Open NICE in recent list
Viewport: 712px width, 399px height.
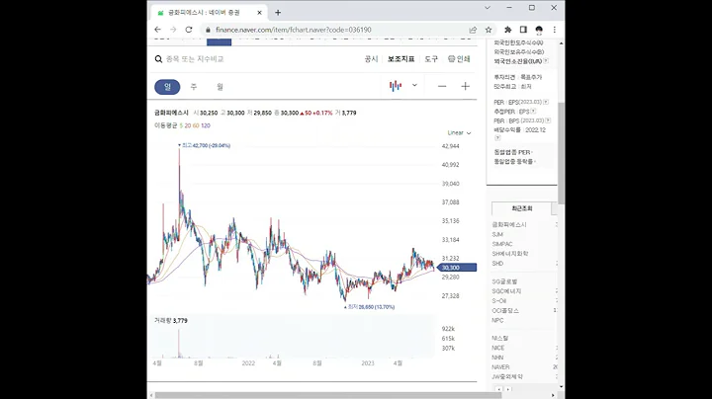(498, 348)
